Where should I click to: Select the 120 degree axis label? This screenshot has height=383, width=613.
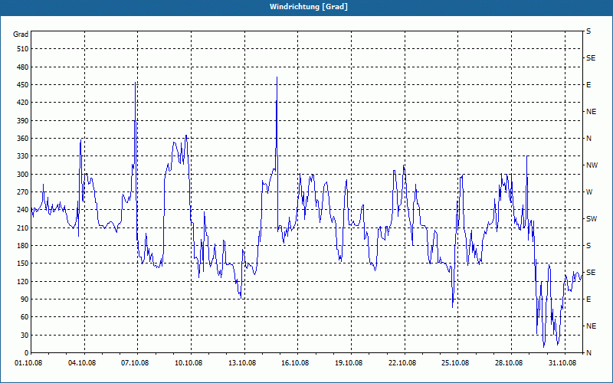click(23, 281)
